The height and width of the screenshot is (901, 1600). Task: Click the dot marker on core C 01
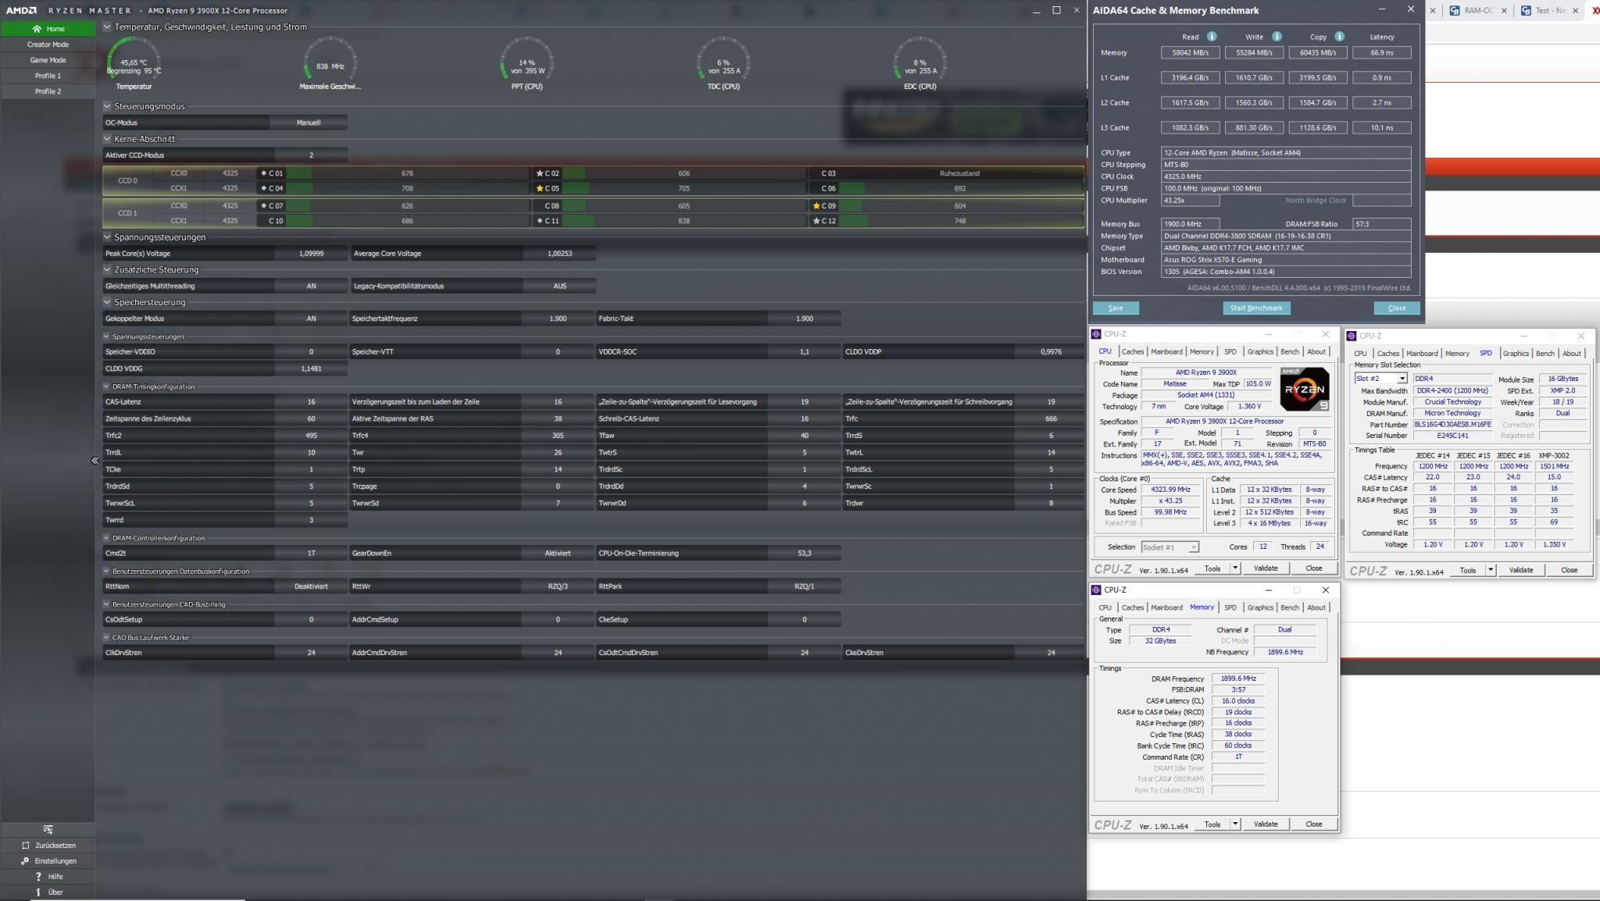(x=263, y=173)
